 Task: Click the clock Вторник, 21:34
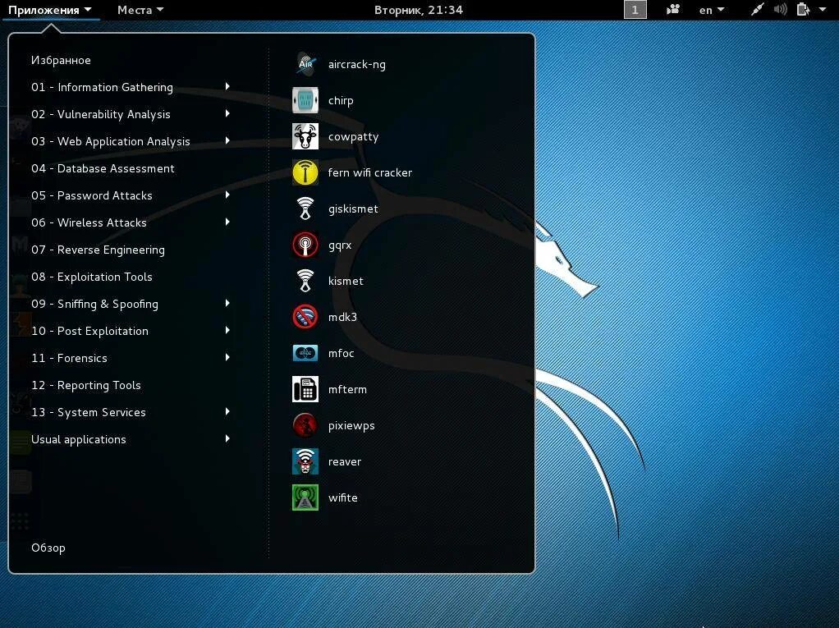click(x=419, y=10)
